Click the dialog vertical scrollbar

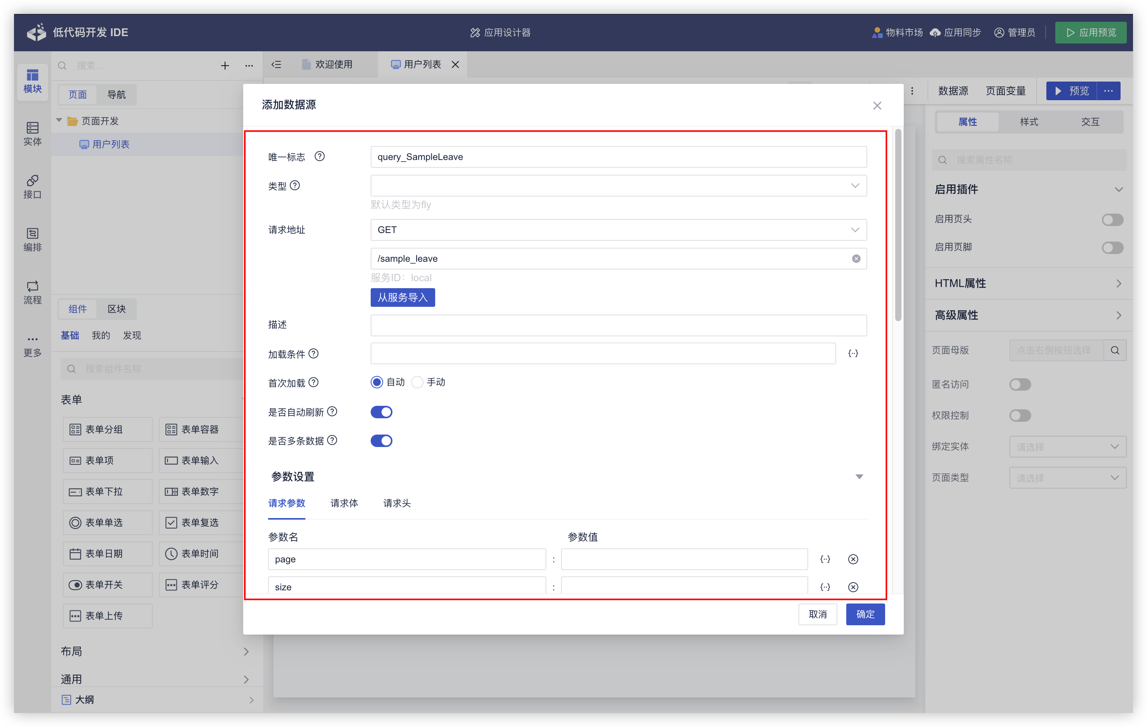pyautogui.click(x=898, y=225)
